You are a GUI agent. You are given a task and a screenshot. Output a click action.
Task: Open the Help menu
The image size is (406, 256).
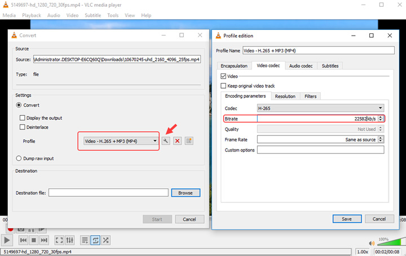click(146, 15)
